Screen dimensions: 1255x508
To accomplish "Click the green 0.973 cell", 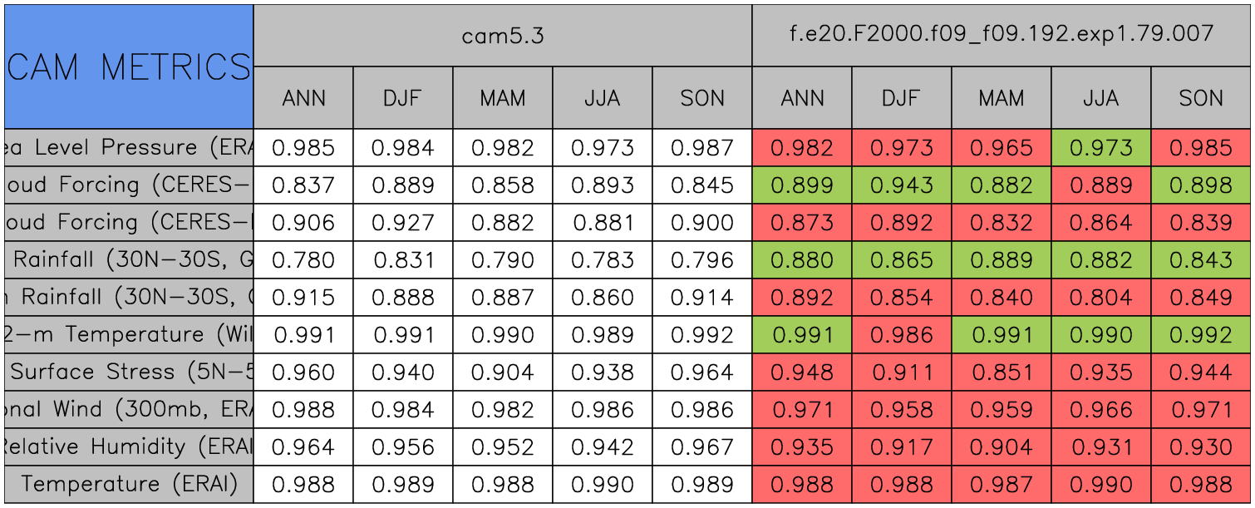I will [x=1101, y=148].
